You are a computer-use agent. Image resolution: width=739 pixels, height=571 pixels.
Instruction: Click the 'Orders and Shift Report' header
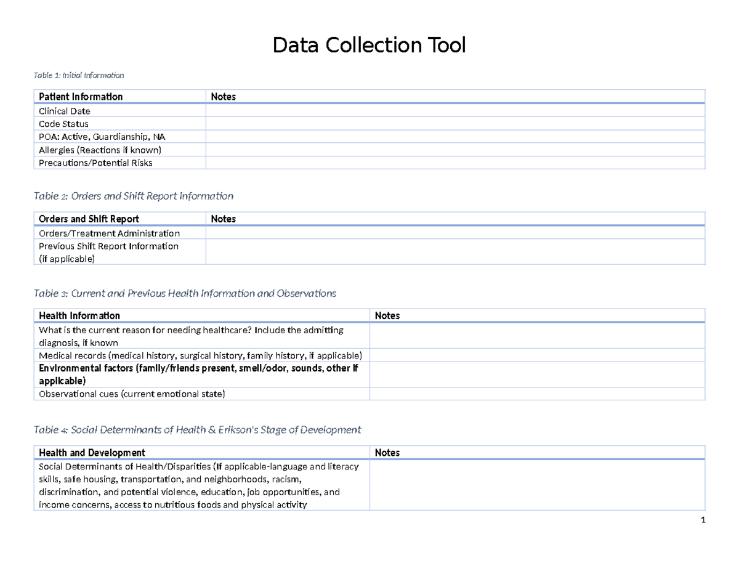point(119,219)
